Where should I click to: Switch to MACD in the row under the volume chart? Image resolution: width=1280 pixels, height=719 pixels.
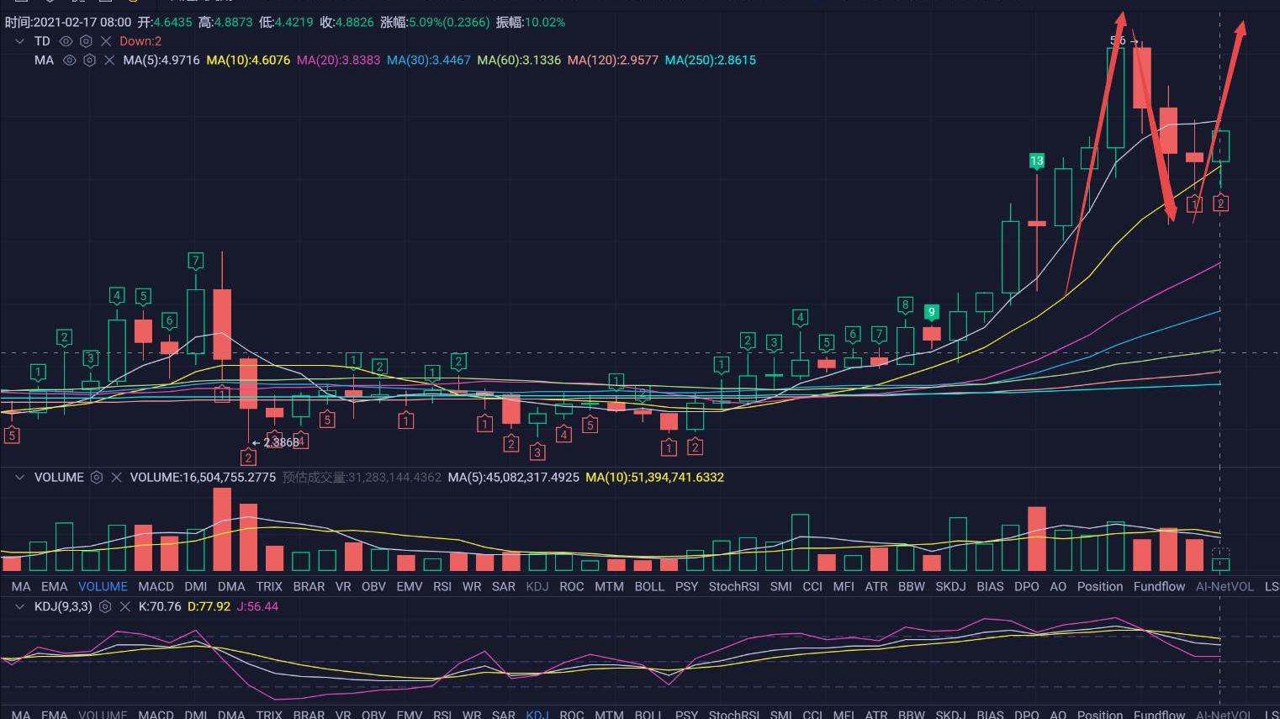pyautogui.click(x=156, y=587)
